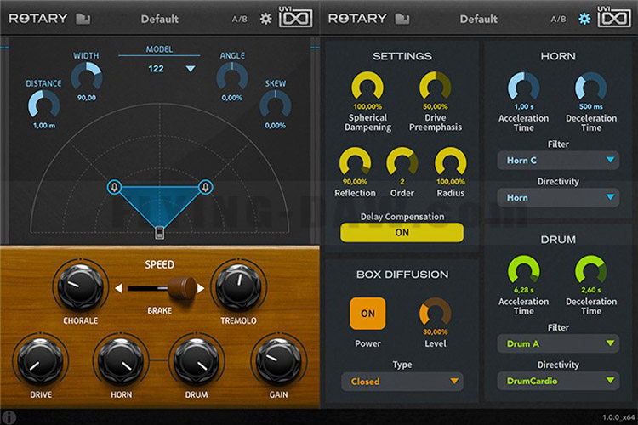Click blue settings gear in right window
The height and width of the screenshot is (425, 638).
584,19
